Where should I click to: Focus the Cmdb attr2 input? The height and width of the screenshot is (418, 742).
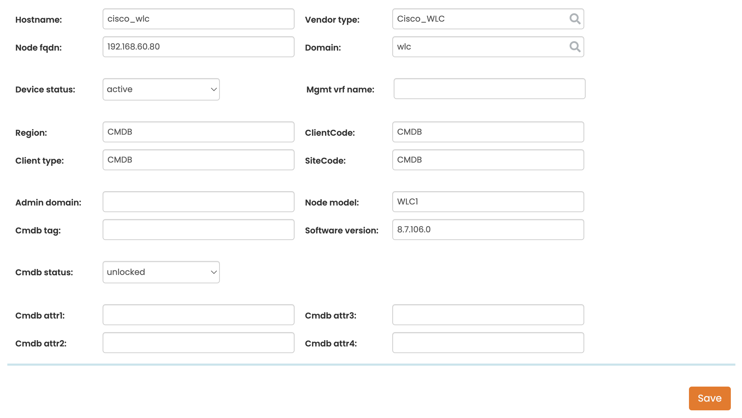198,343
